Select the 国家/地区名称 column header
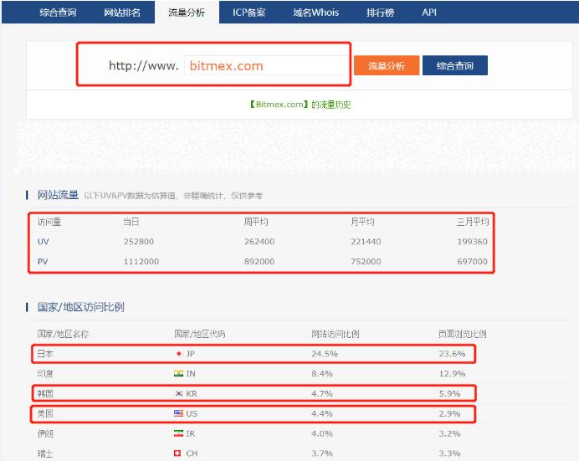 pyautogui.click(x=63, y=334)
